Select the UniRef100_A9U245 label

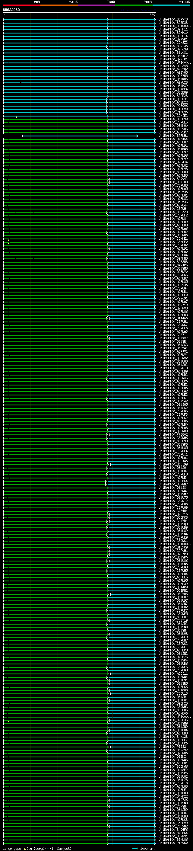[x=173, y=66]
